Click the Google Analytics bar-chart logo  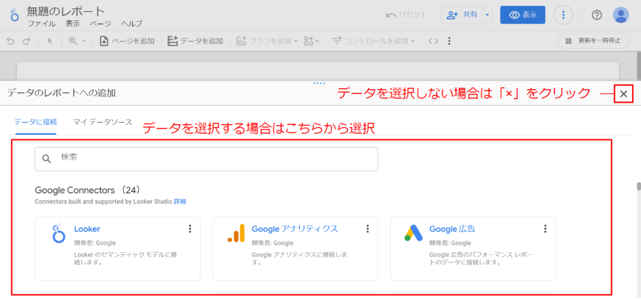coord(236,234)
